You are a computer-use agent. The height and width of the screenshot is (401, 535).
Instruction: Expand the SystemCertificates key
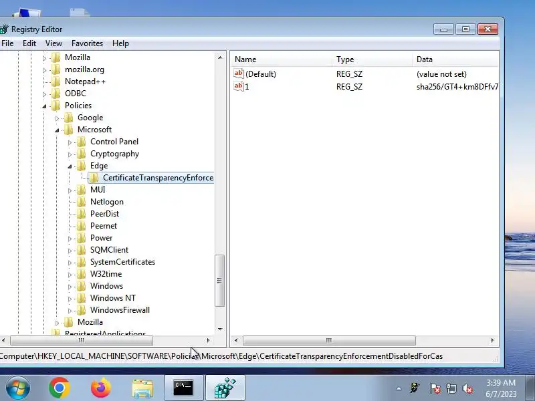70,263
